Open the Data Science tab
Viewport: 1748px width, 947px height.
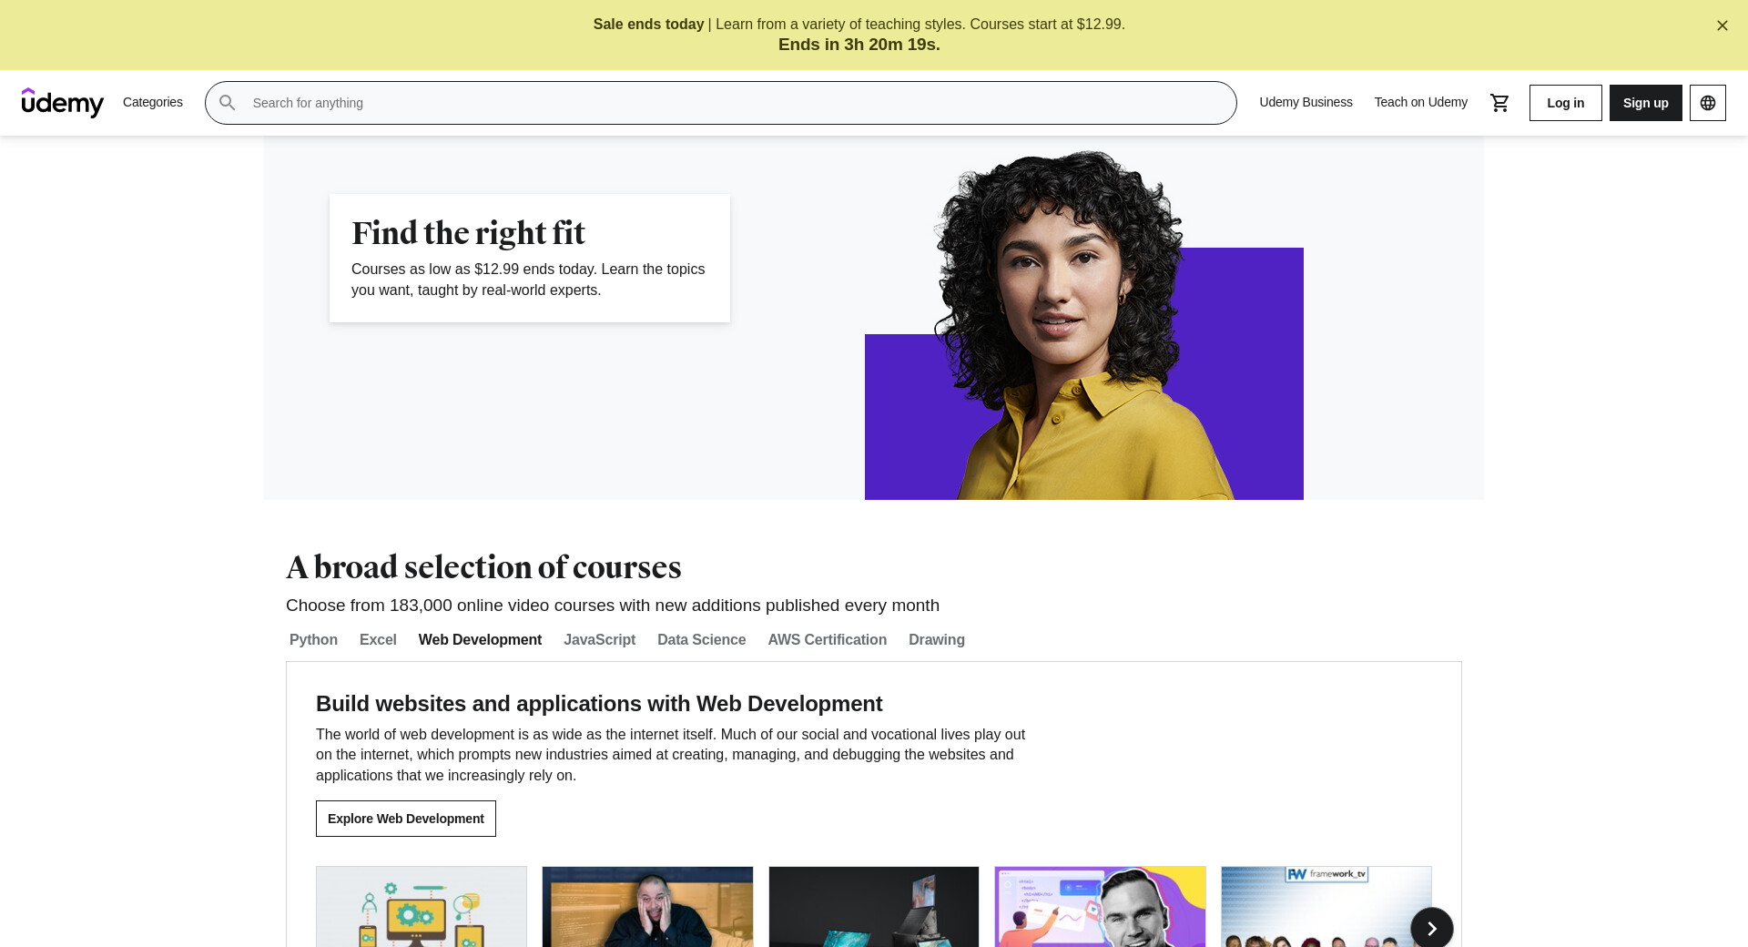[701, 639]
